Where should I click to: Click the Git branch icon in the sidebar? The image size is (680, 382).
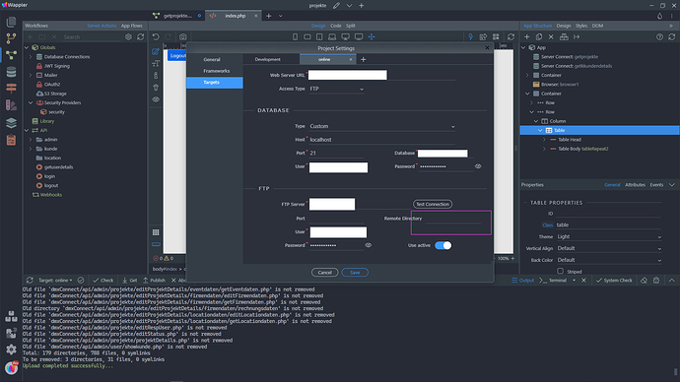pos(11,38)
